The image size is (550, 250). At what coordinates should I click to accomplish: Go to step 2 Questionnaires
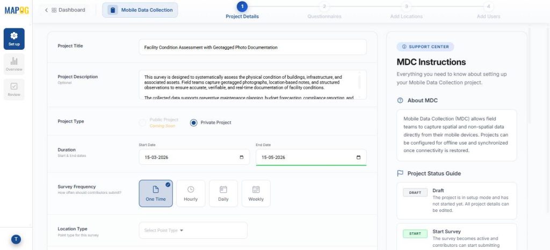point(324,11)
